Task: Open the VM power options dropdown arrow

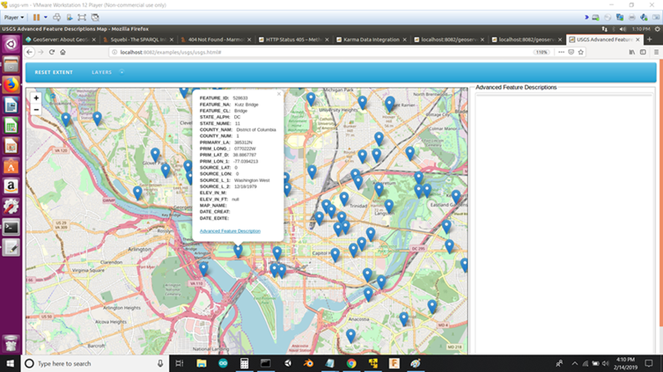Action: [x=46, y=18]
